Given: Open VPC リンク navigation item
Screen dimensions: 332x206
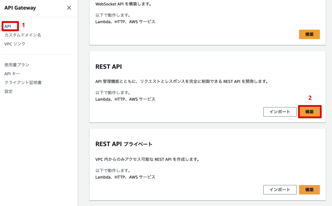Looking at the screenshot, I should (x=15, y=44).
